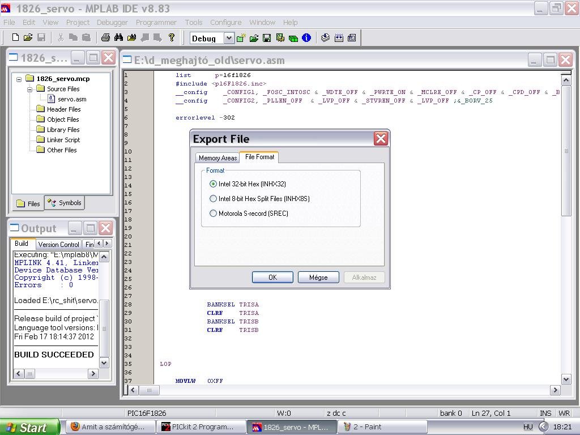Screen dimensions: 580x435
Task: Open the Debug build configuration dropdown
Action: tap(229, 38)
